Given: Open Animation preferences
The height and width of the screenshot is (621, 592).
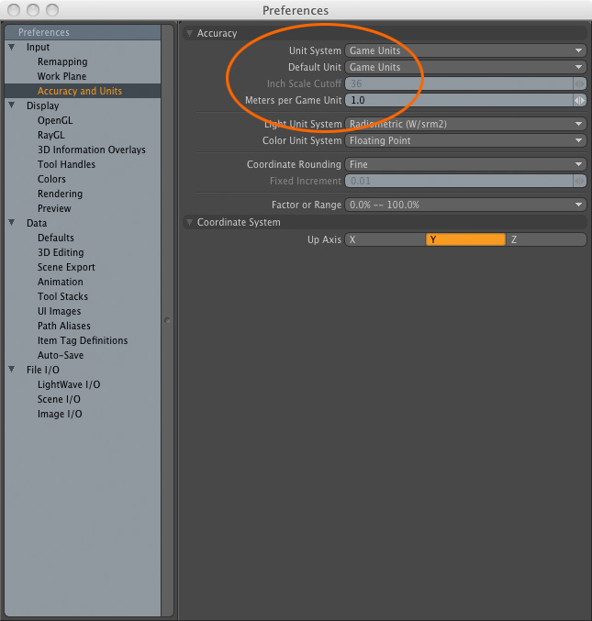Looking at the screenshot, I should [x=61, y=282].
